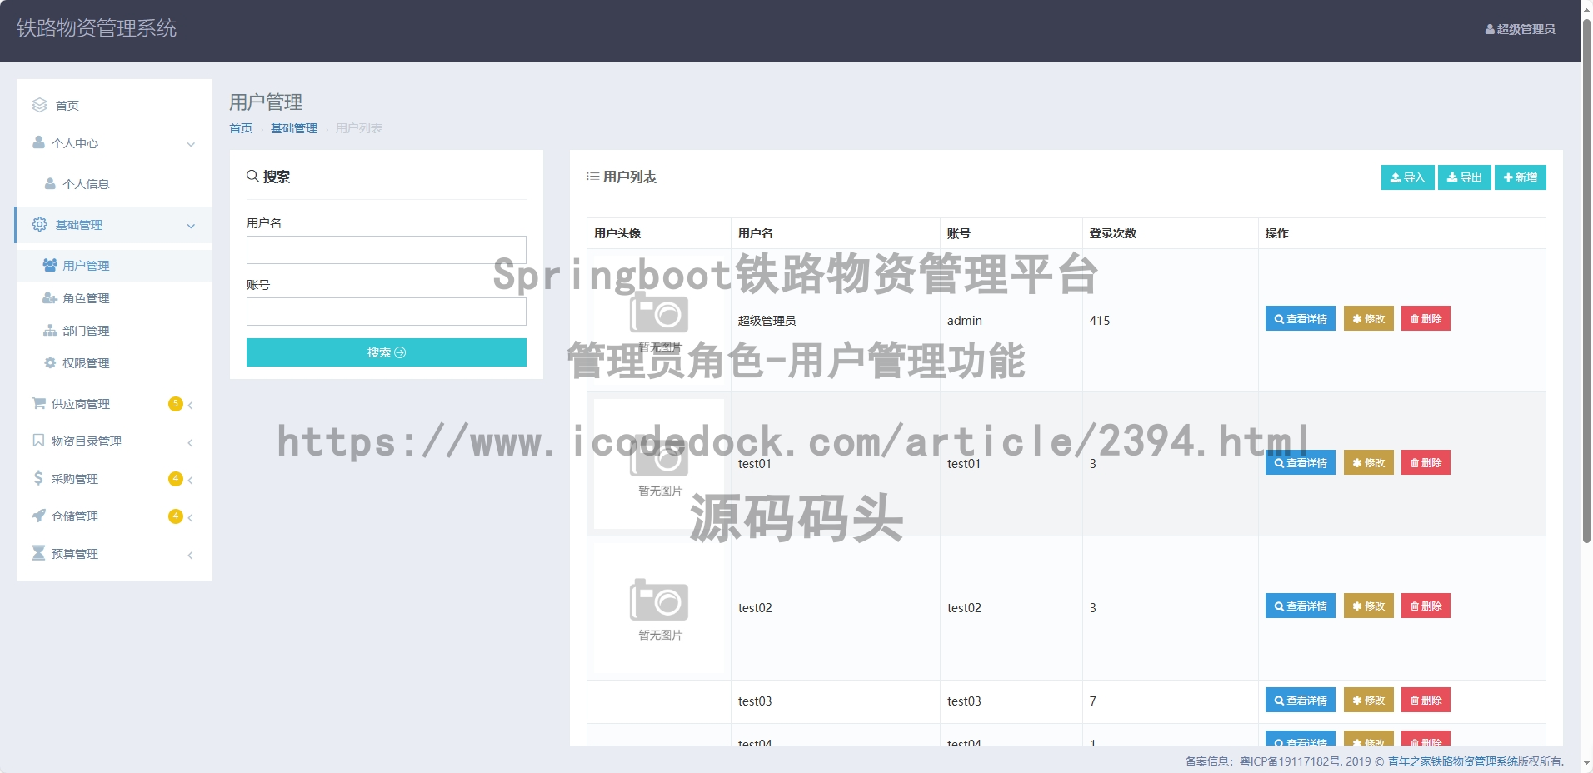Click the 导出 export button
This screenshot has width=1593, height=773.
1465,177
